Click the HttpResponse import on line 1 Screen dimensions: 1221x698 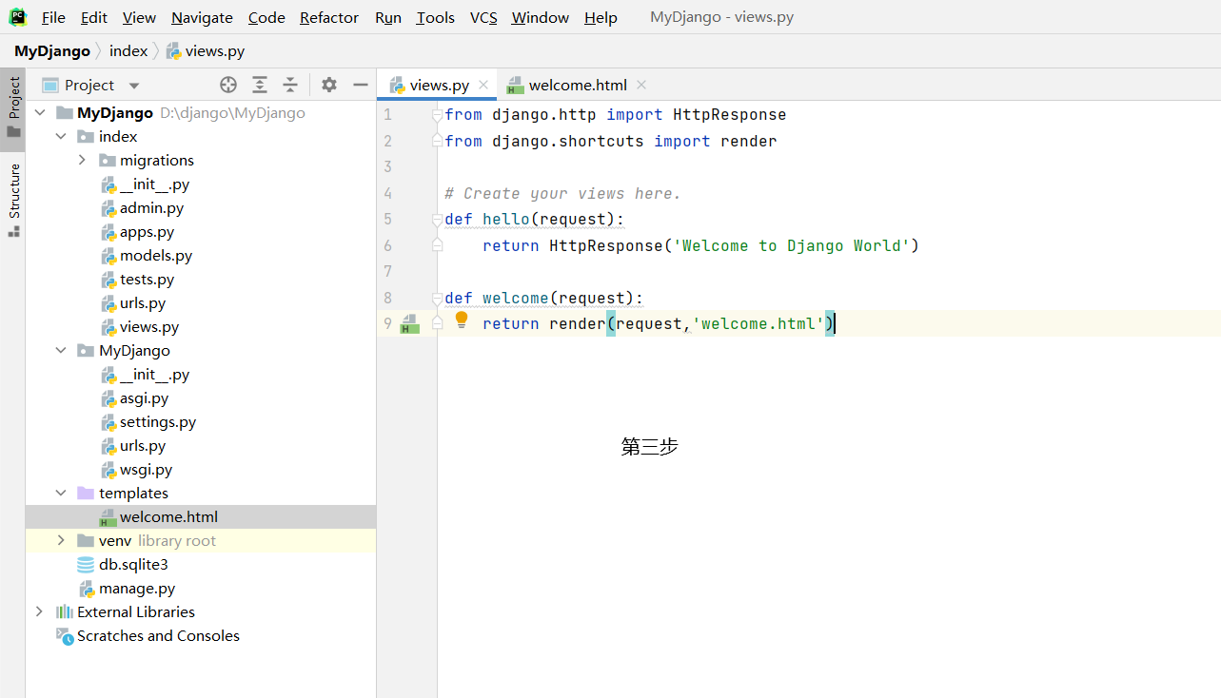coord(729,114)
